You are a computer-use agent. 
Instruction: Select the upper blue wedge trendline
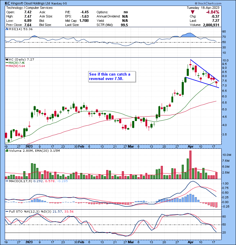205,70
